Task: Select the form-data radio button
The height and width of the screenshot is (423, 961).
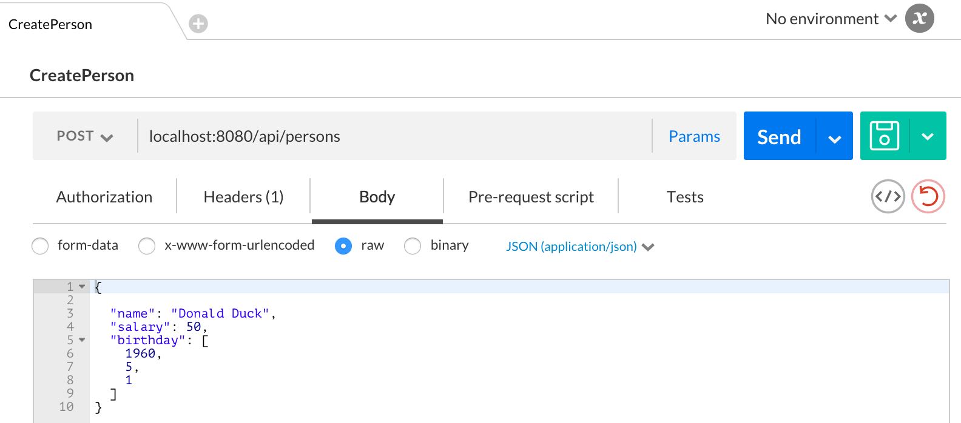Action: pyautogui.click(x=40, y=246)
